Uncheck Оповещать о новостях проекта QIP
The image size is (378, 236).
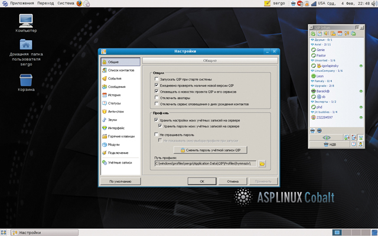(x=157, y=91)
